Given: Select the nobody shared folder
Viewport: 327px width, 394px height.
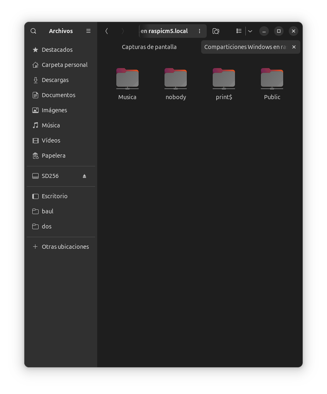Looking at the screenshot, I should tap(176, 79).
